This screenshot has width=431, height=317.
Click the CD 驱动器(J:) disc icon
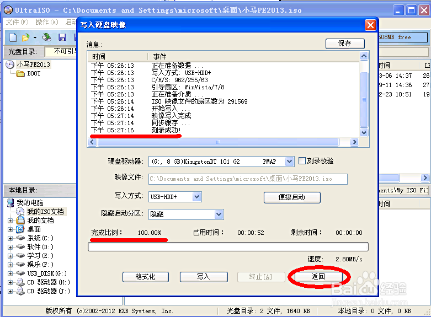(20, 291)
